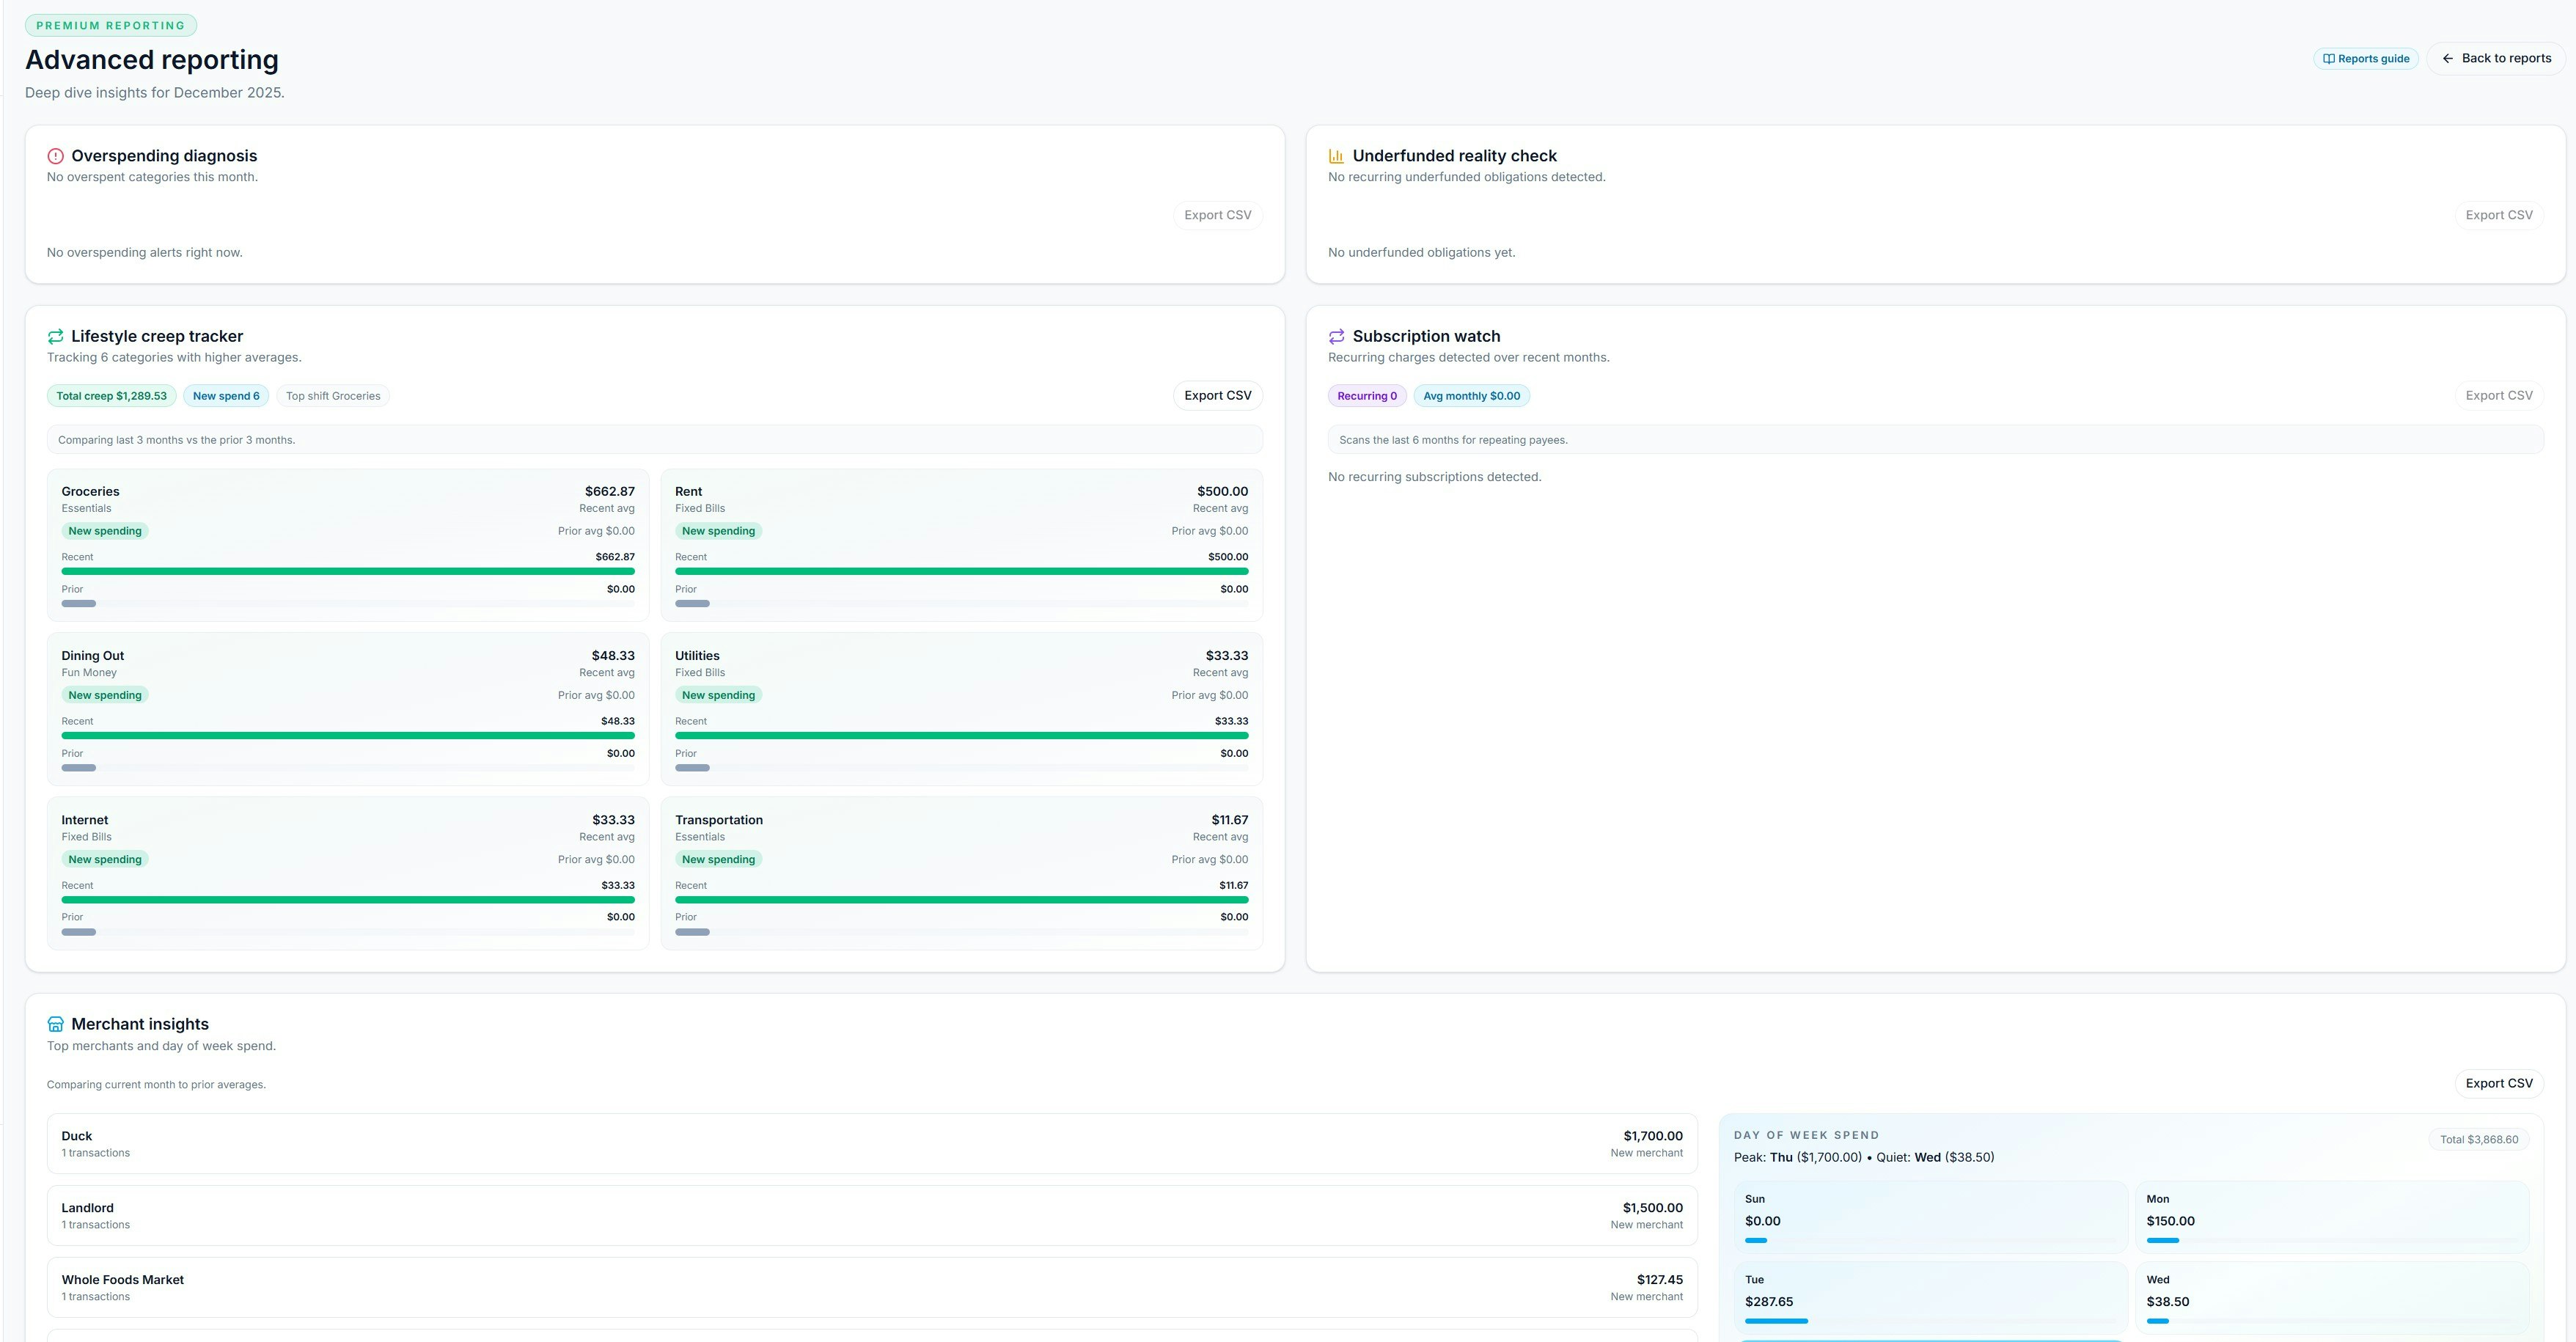Toggle the Avg monthly $0.00 badge
This screenshot has width=2576, height=1342.
pos(1471,395)
